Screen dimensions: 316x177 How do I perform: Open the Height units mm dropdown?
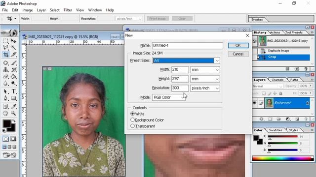(217, 79)
